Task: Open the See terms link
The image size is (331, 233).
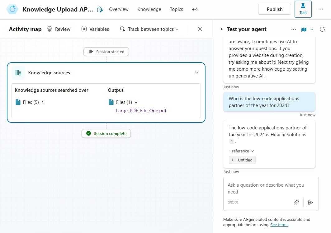Action: (279, 225)
